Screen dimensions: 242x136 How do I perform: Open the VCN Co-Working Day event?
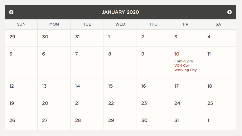186,68
